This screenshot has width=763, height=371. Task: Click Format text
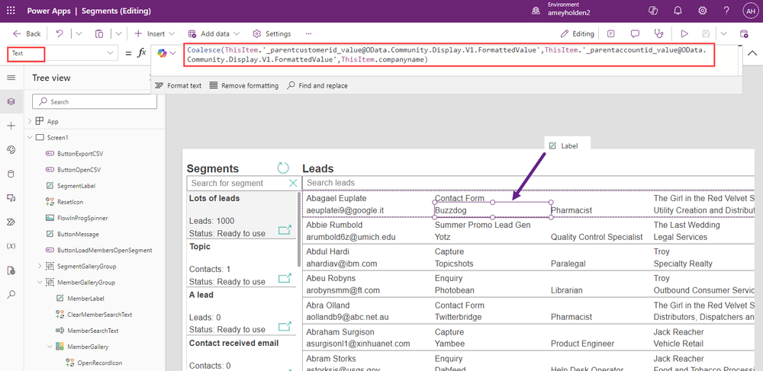(x=178, y=85)
